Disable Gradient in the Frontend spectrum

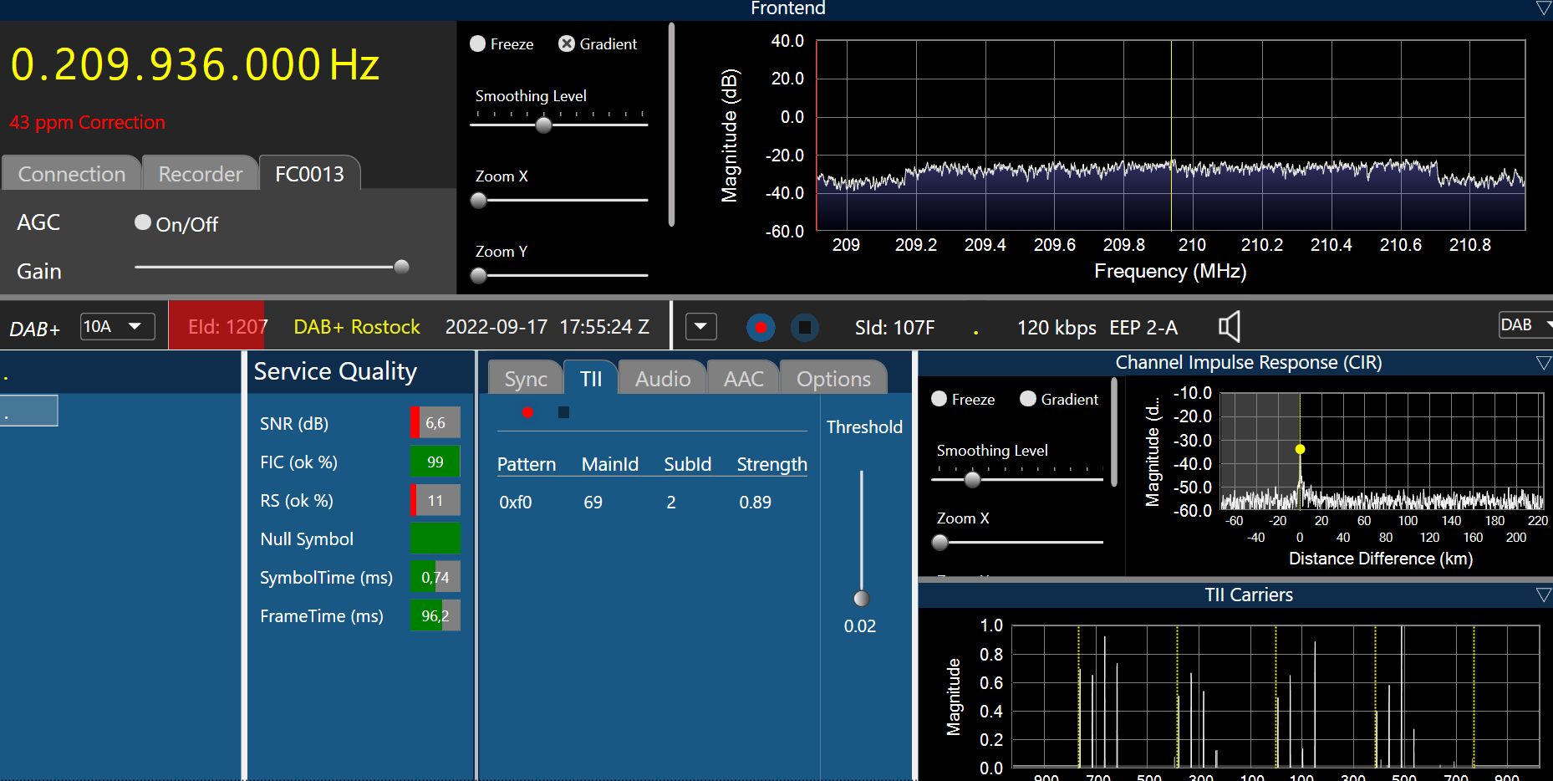click(x=567, y=43)
